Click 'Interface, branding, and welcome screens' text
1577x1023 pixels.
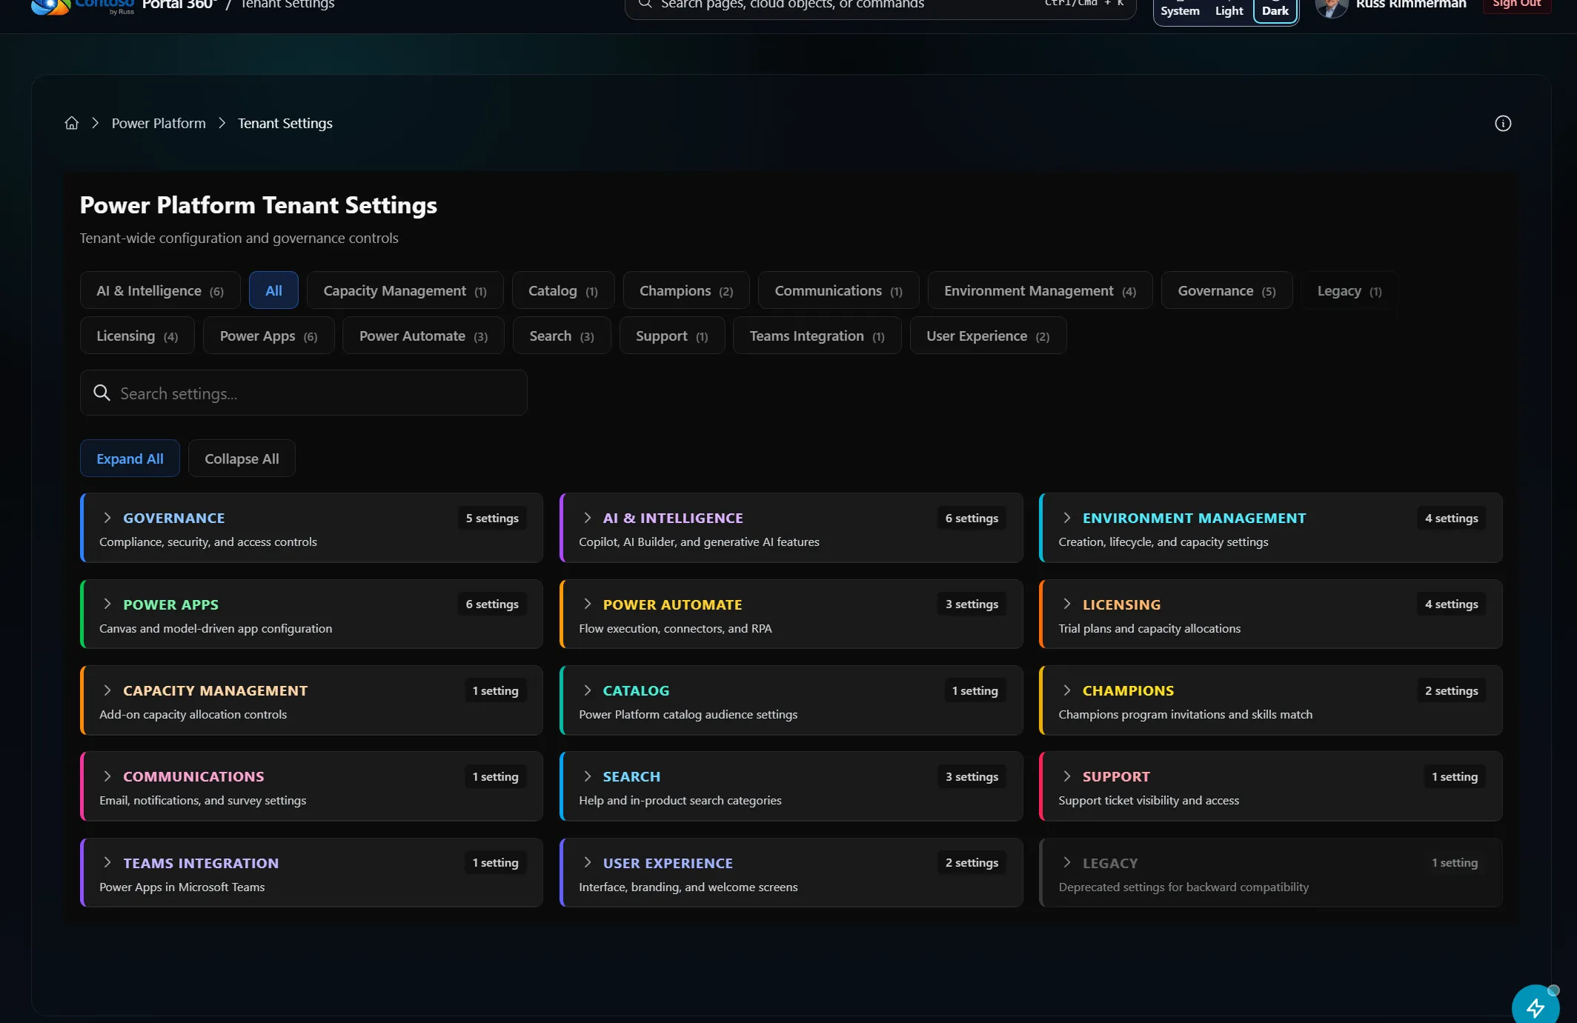tap(688, 887)
